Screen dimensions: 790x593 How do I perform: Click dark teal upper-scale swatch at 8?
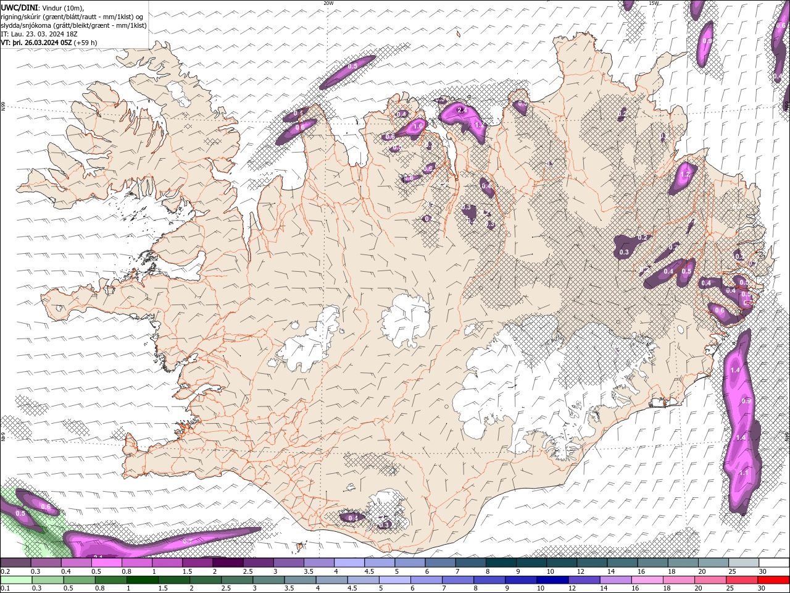(501, 563)
